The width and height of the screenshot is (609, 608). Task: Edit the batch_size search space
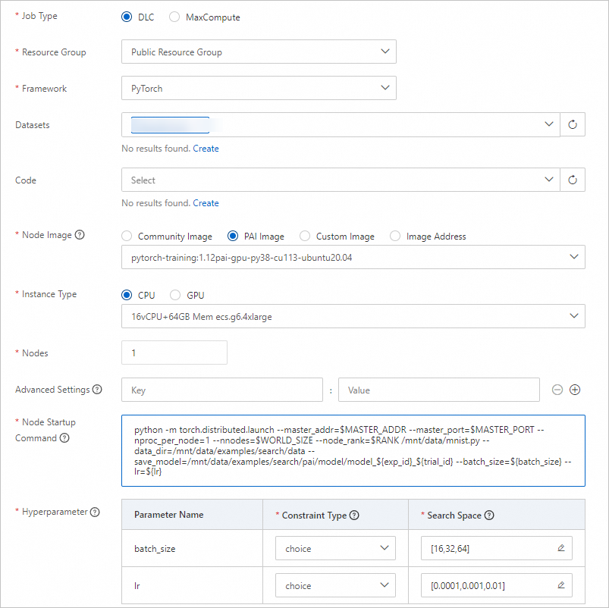[x=561, y=548]
